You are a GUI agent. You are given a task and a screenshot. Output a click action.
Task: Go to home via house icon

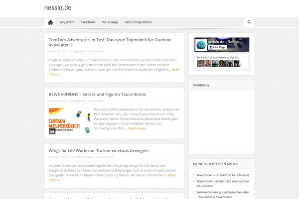[50, 22]
